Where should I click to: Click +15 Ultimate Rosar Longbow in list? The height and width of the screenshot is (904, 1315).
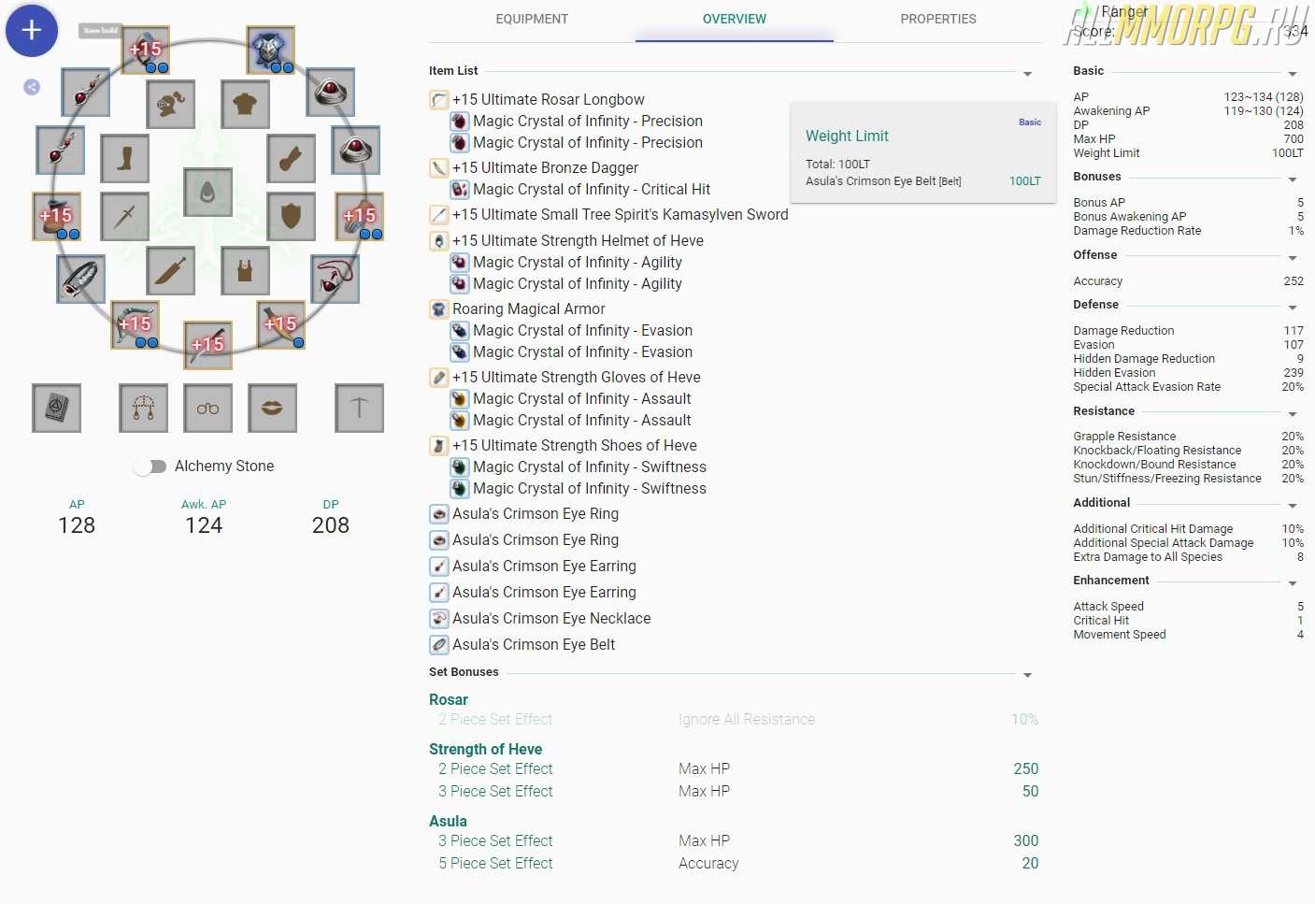(x=548, y=99)
